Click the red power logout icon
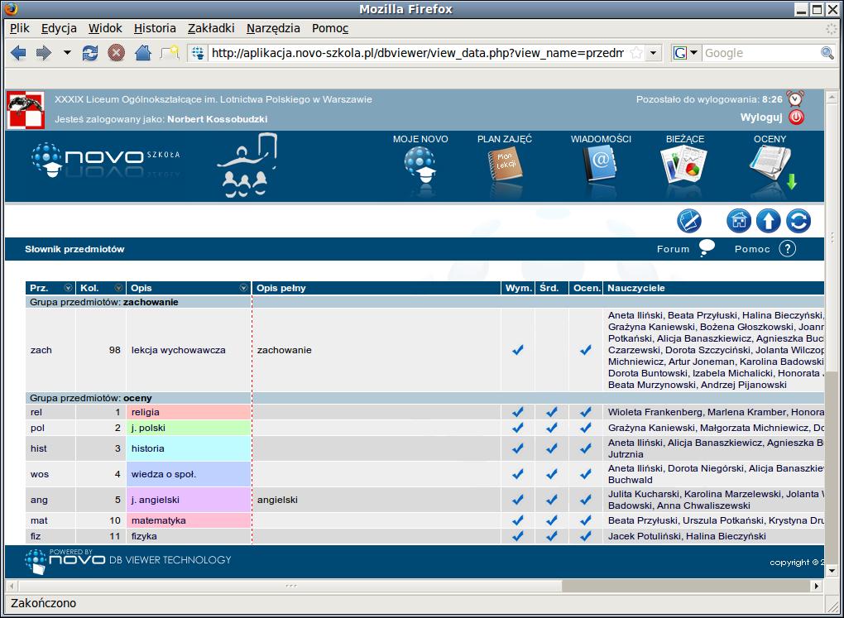 (797, 117)
